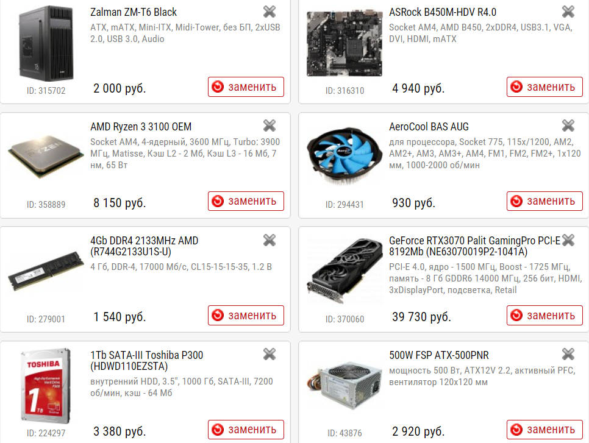The image size is (589, 443).
Task: View the AeroCool blue fan cooler image
Action: click(345, 155)
